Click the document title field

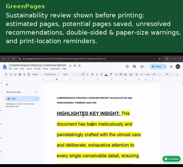pos(38,66)
